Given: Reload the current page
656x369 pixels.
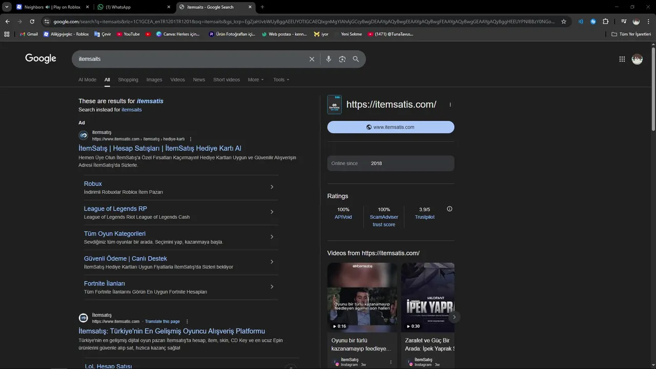Looking at the screenshot, I should (32, 22).
